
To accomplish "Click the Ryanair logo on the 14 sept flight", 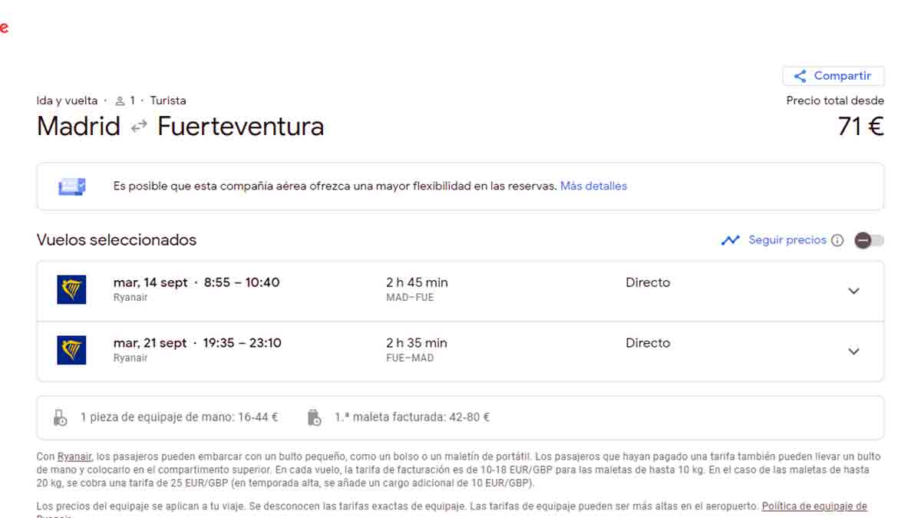I will [71, 289].
